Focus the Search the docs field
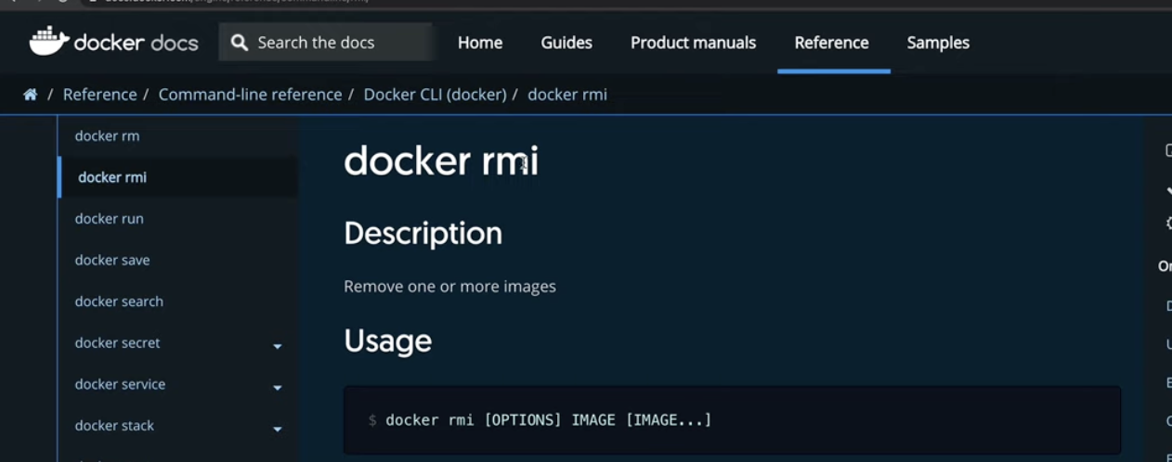The width and height of the screenshot is (1172, 462). tap(326, 43)
